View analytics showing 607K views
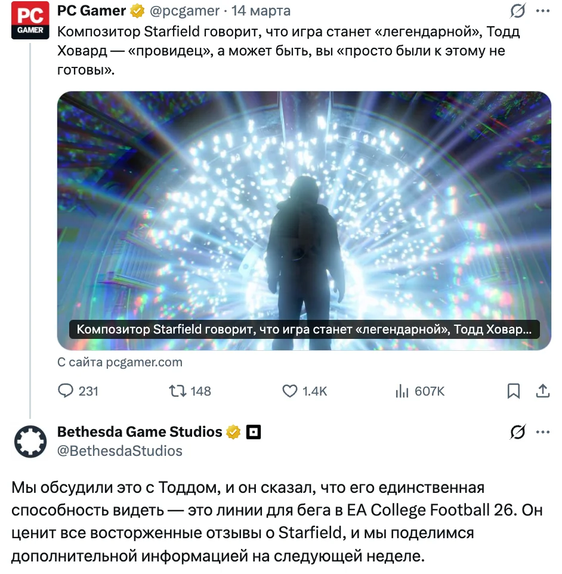 402,391
